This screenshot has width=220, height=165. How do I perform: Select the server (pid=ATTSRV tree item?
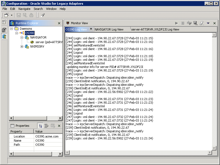[49, 42]
